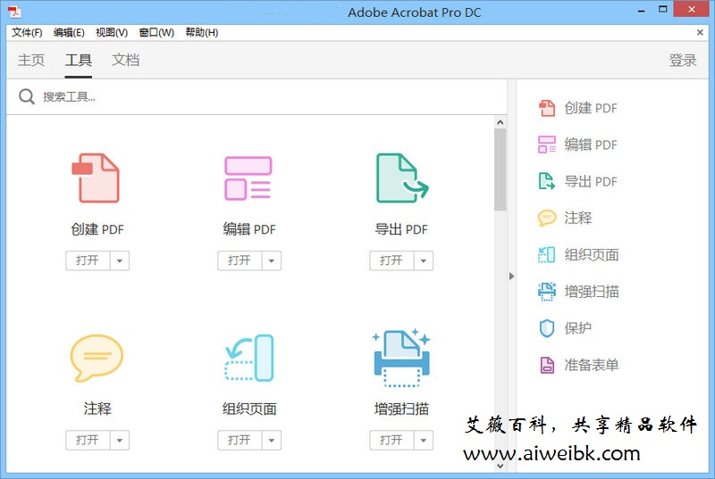Switch to the 文档 tab

tap(125, 60)
